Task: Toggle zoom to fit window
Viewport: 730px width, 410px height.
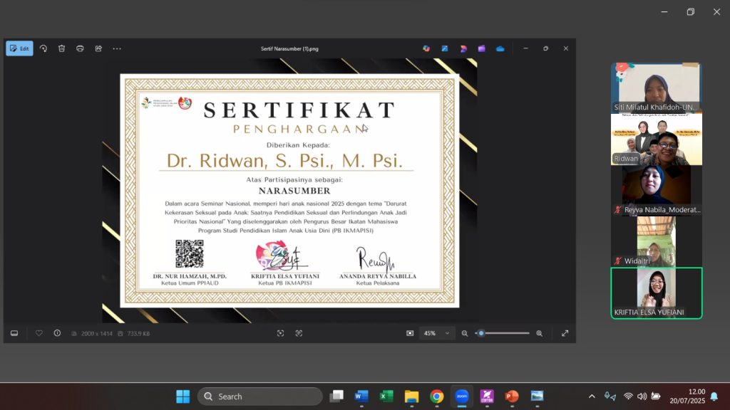Action: point(410,333)
